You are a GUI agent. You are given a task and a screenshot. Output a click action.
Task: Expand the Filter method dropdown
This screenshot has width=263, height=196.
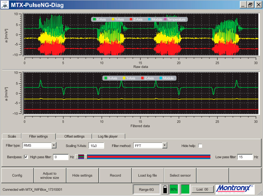click(165, 146)
